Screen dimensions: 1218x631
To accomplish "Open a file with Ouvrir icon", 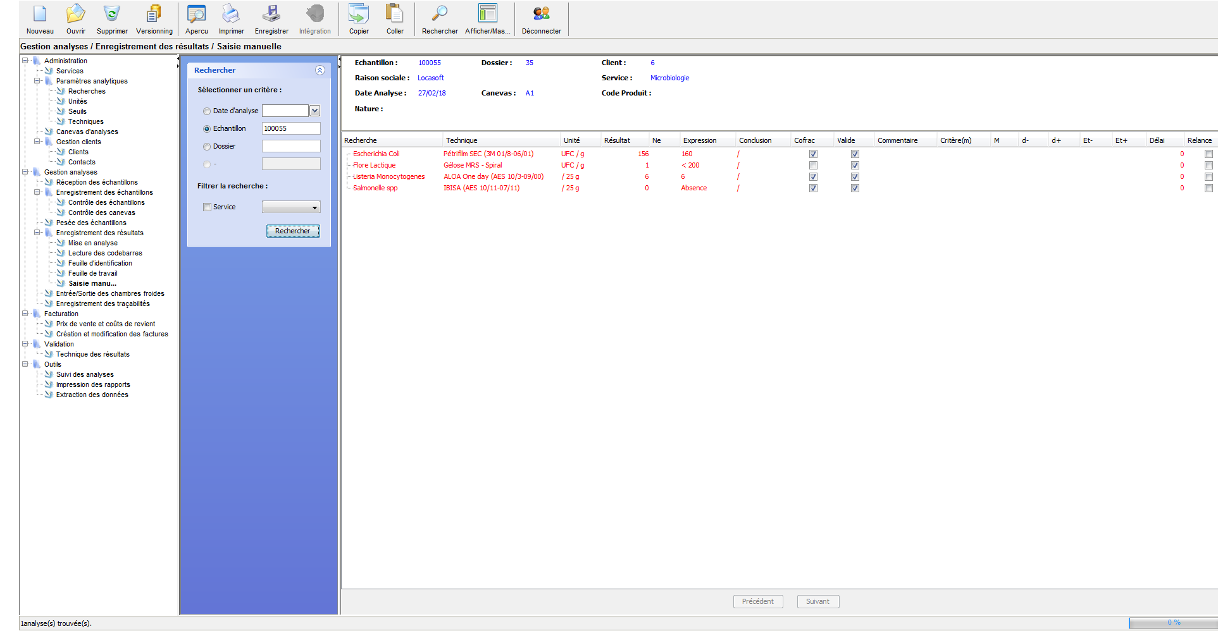I will pyautogui.click(x=76, y=14).
